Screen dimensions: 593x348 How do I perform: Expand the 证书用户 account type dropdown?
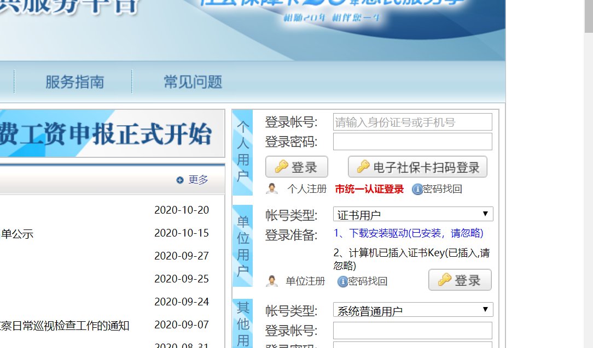(x=413, y=214)
